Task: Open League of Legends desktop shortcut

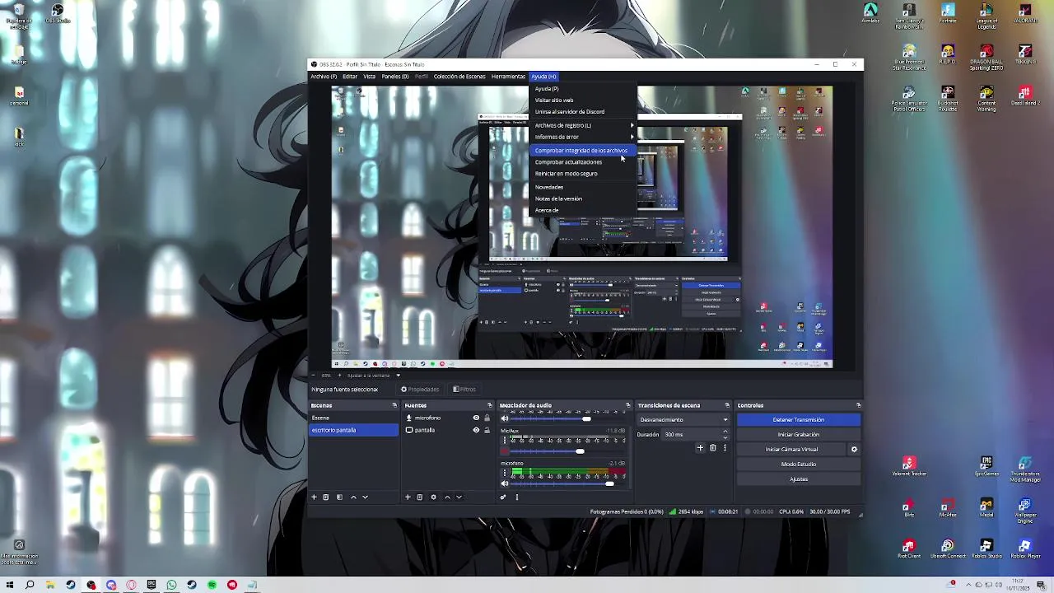Action: click(986, 16)
